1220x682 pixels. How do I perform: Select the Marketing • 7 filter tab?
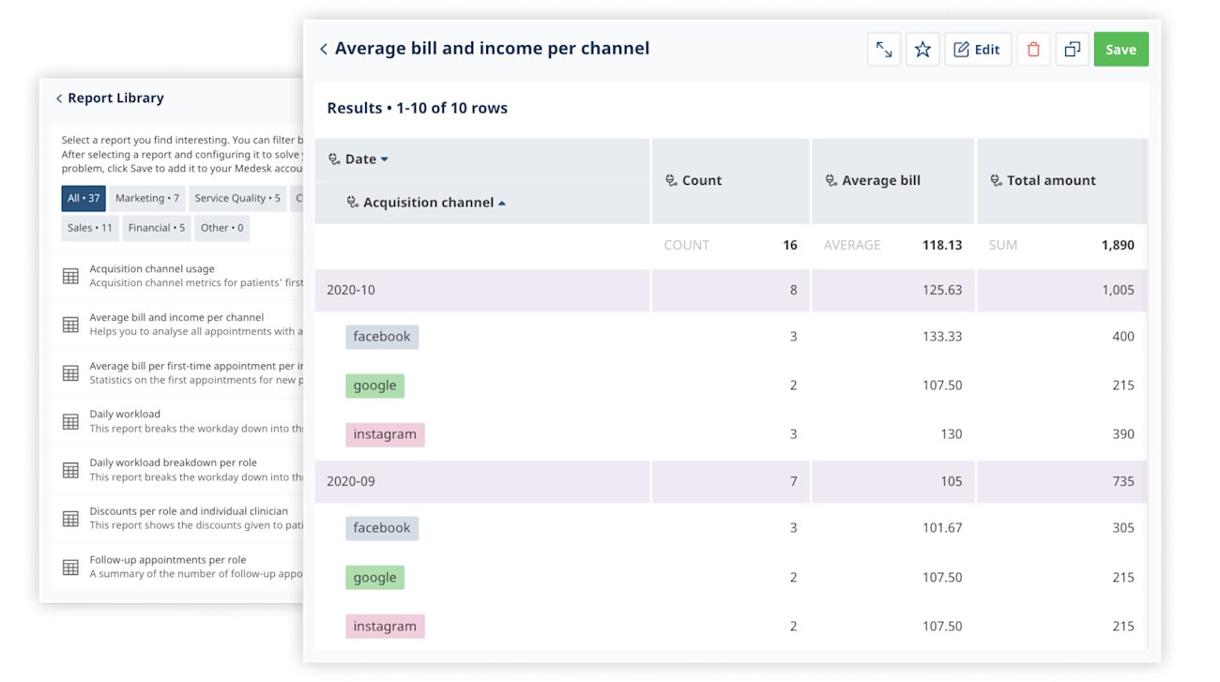(147, 198)
